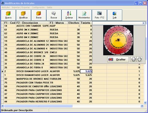
Task: Click the TUBULON brand cell
Action: tap(59, 79)
